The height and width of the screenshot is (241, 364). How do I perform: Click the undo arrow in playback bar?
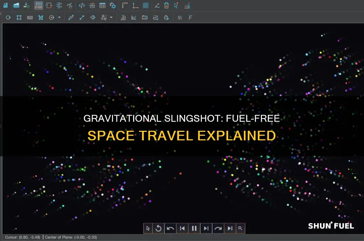pos(170,229)
